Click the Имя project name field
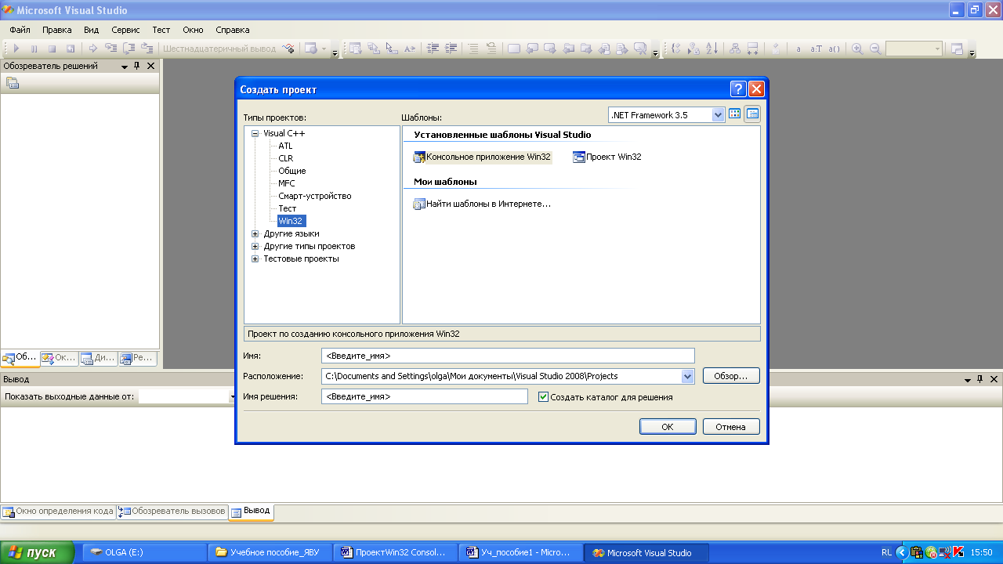The width and height of the screenshot is (1003, 564). coord(508,356)
